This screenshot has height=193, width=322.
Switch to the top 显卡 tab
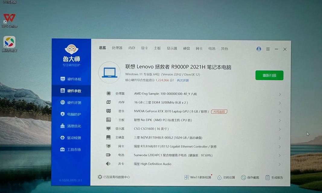[x=145, y=48]
